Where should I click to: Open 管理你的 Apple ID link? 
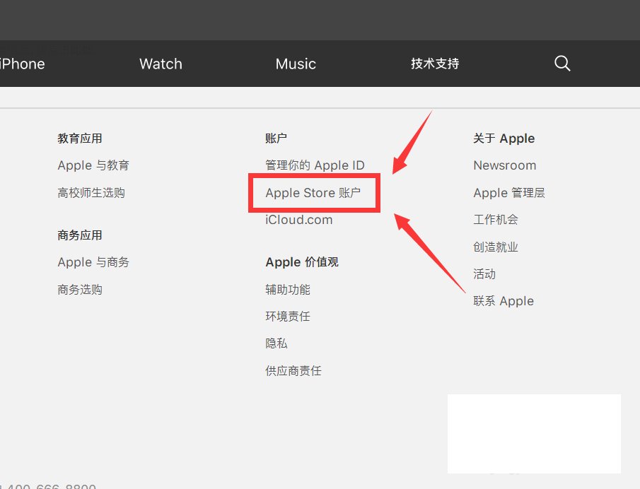(315, 165)
